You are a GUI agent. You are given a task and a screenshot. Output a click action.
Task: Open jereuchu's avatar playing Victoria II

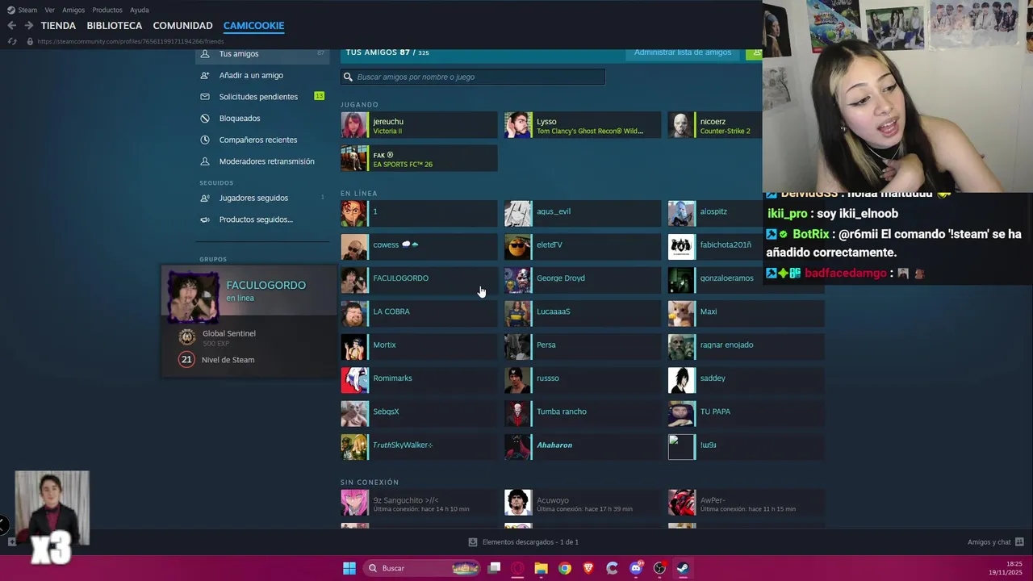pos(353,125)
